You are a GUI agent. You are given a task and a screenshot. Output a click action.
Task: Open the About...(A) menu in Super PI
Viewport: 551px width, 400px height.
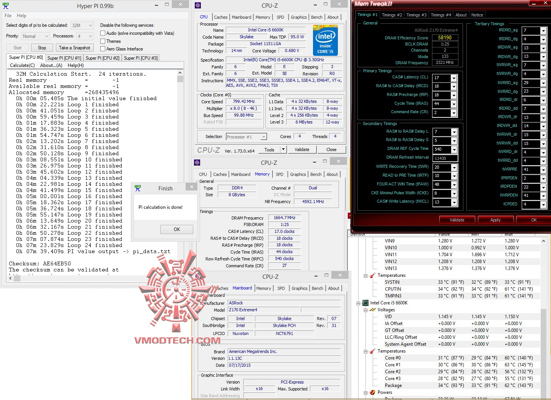(51, 65)
